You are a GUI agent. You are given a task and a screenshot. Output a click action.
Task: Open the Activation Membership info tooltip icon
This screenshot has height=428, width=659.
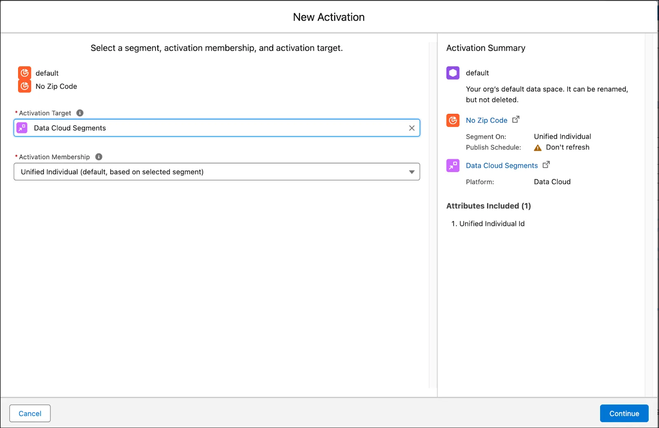[x=99, y=157]
